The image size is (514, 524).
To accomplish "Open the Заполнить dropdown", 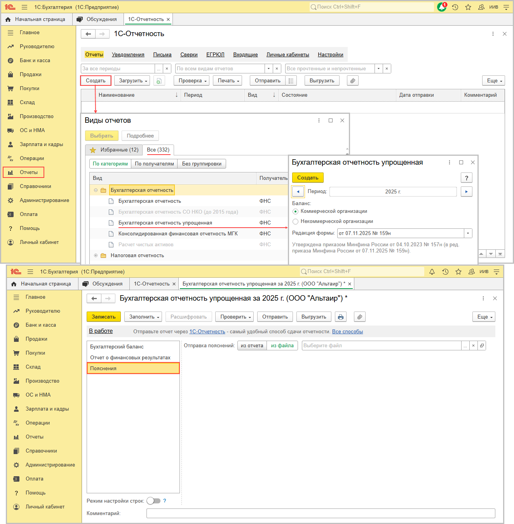I will (x=143, y=317).
